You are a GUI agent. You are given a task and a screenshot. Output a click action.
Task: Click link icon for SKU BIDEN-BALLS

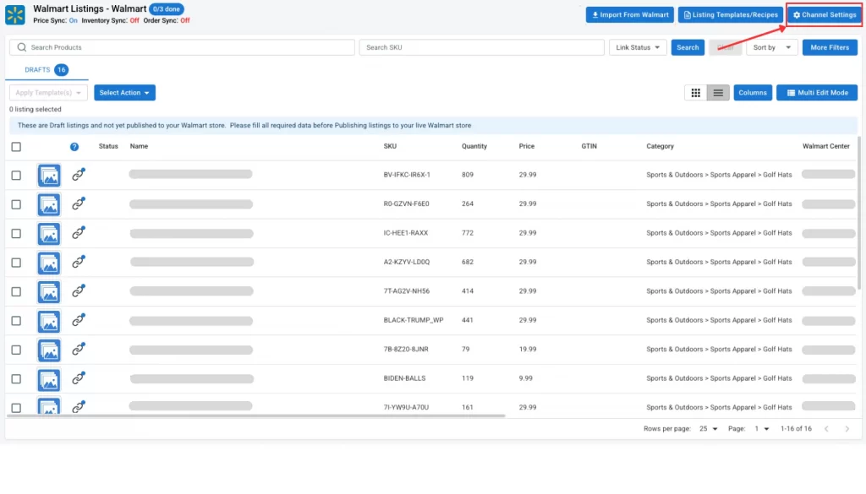click(79, 378)
